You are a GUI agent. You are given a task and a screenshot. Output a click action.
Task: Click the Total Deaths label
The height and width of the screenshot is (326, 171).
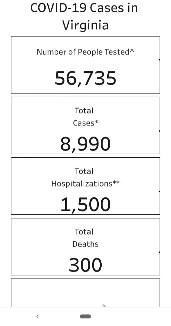[85, 238]
